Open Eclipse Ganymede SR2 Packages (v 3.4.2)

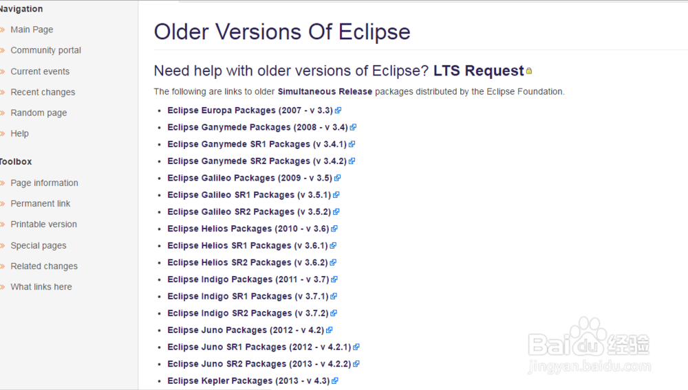(x=257, y=161)
